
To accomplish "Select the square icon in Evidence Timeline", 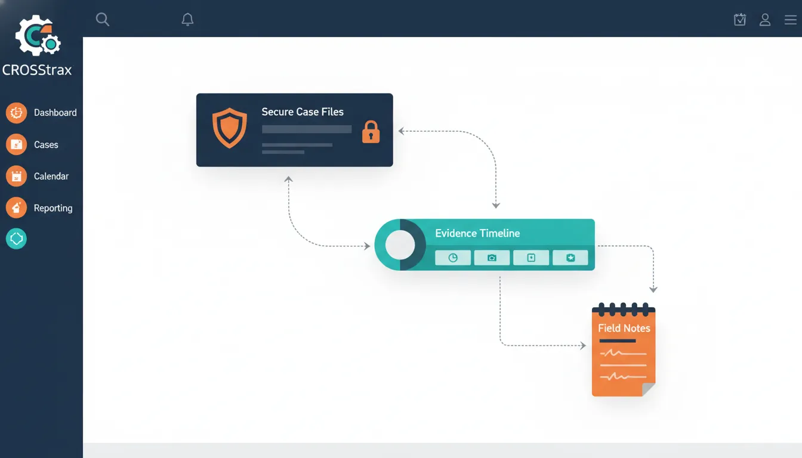I will [x=531, y=258].
